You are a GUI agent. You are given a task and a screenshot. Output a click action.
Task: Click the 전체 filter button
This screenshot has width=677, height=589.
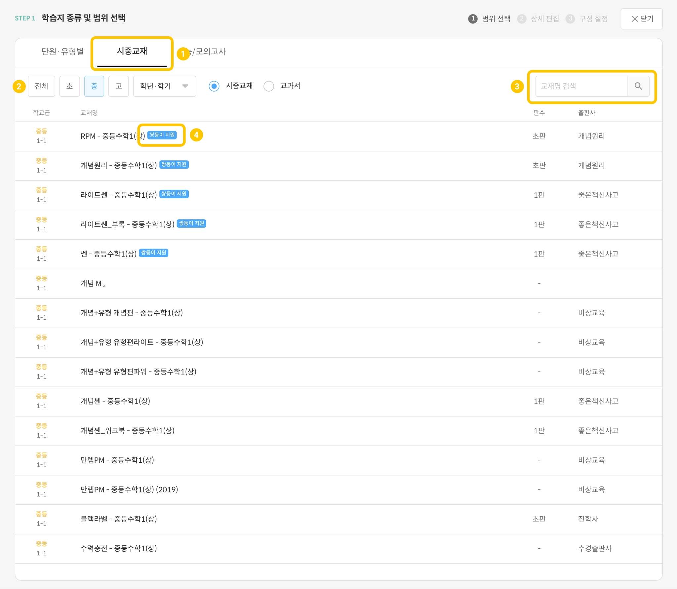41,86
